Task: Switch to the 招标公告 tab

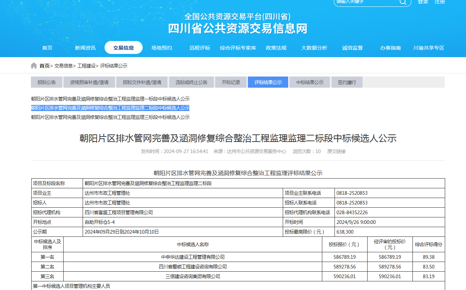Action: pos(47,82)
